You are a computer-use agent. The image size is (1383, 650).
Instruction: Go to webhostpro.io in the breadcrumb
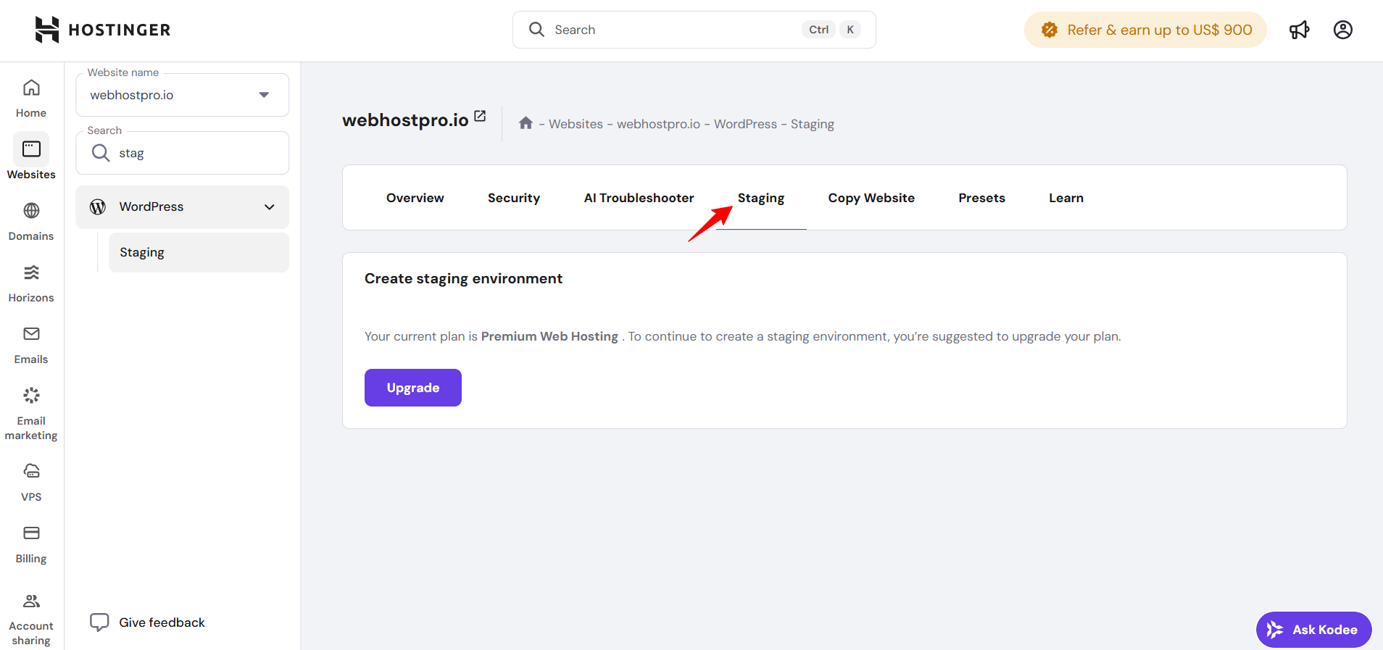[658, 124]
